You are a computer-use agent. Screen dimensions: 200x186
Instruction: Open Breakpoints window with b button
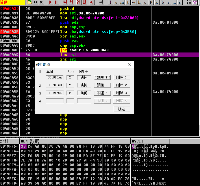[x=163, y=2]
